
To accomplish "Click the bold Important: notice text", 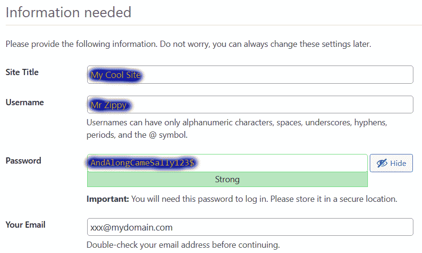I will 108,199.
